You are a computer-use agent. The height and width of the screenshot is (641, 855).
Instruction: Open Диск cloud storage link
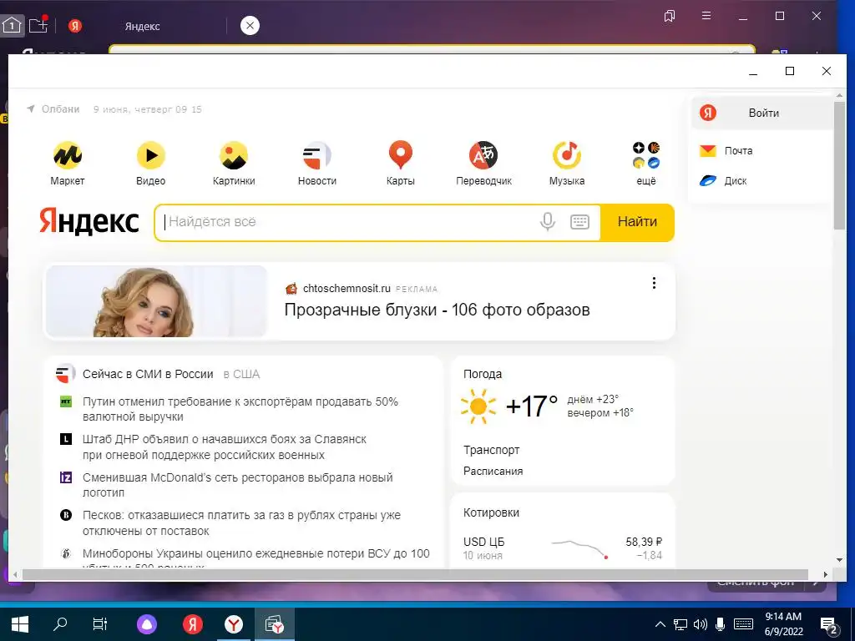point(723,181)
